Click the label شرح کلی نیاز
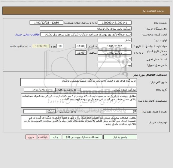The width and height of the screenshot is (173, 168). tap(159, 82)
